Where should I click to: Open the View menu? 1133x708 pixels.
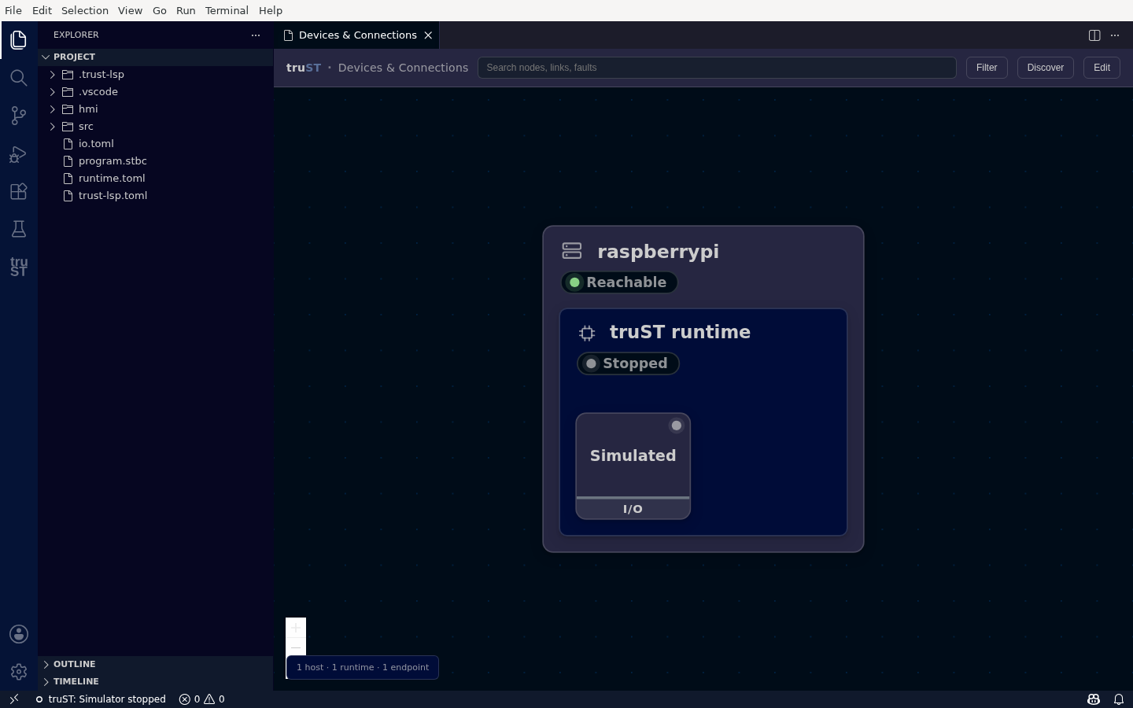tap(130, 10)
